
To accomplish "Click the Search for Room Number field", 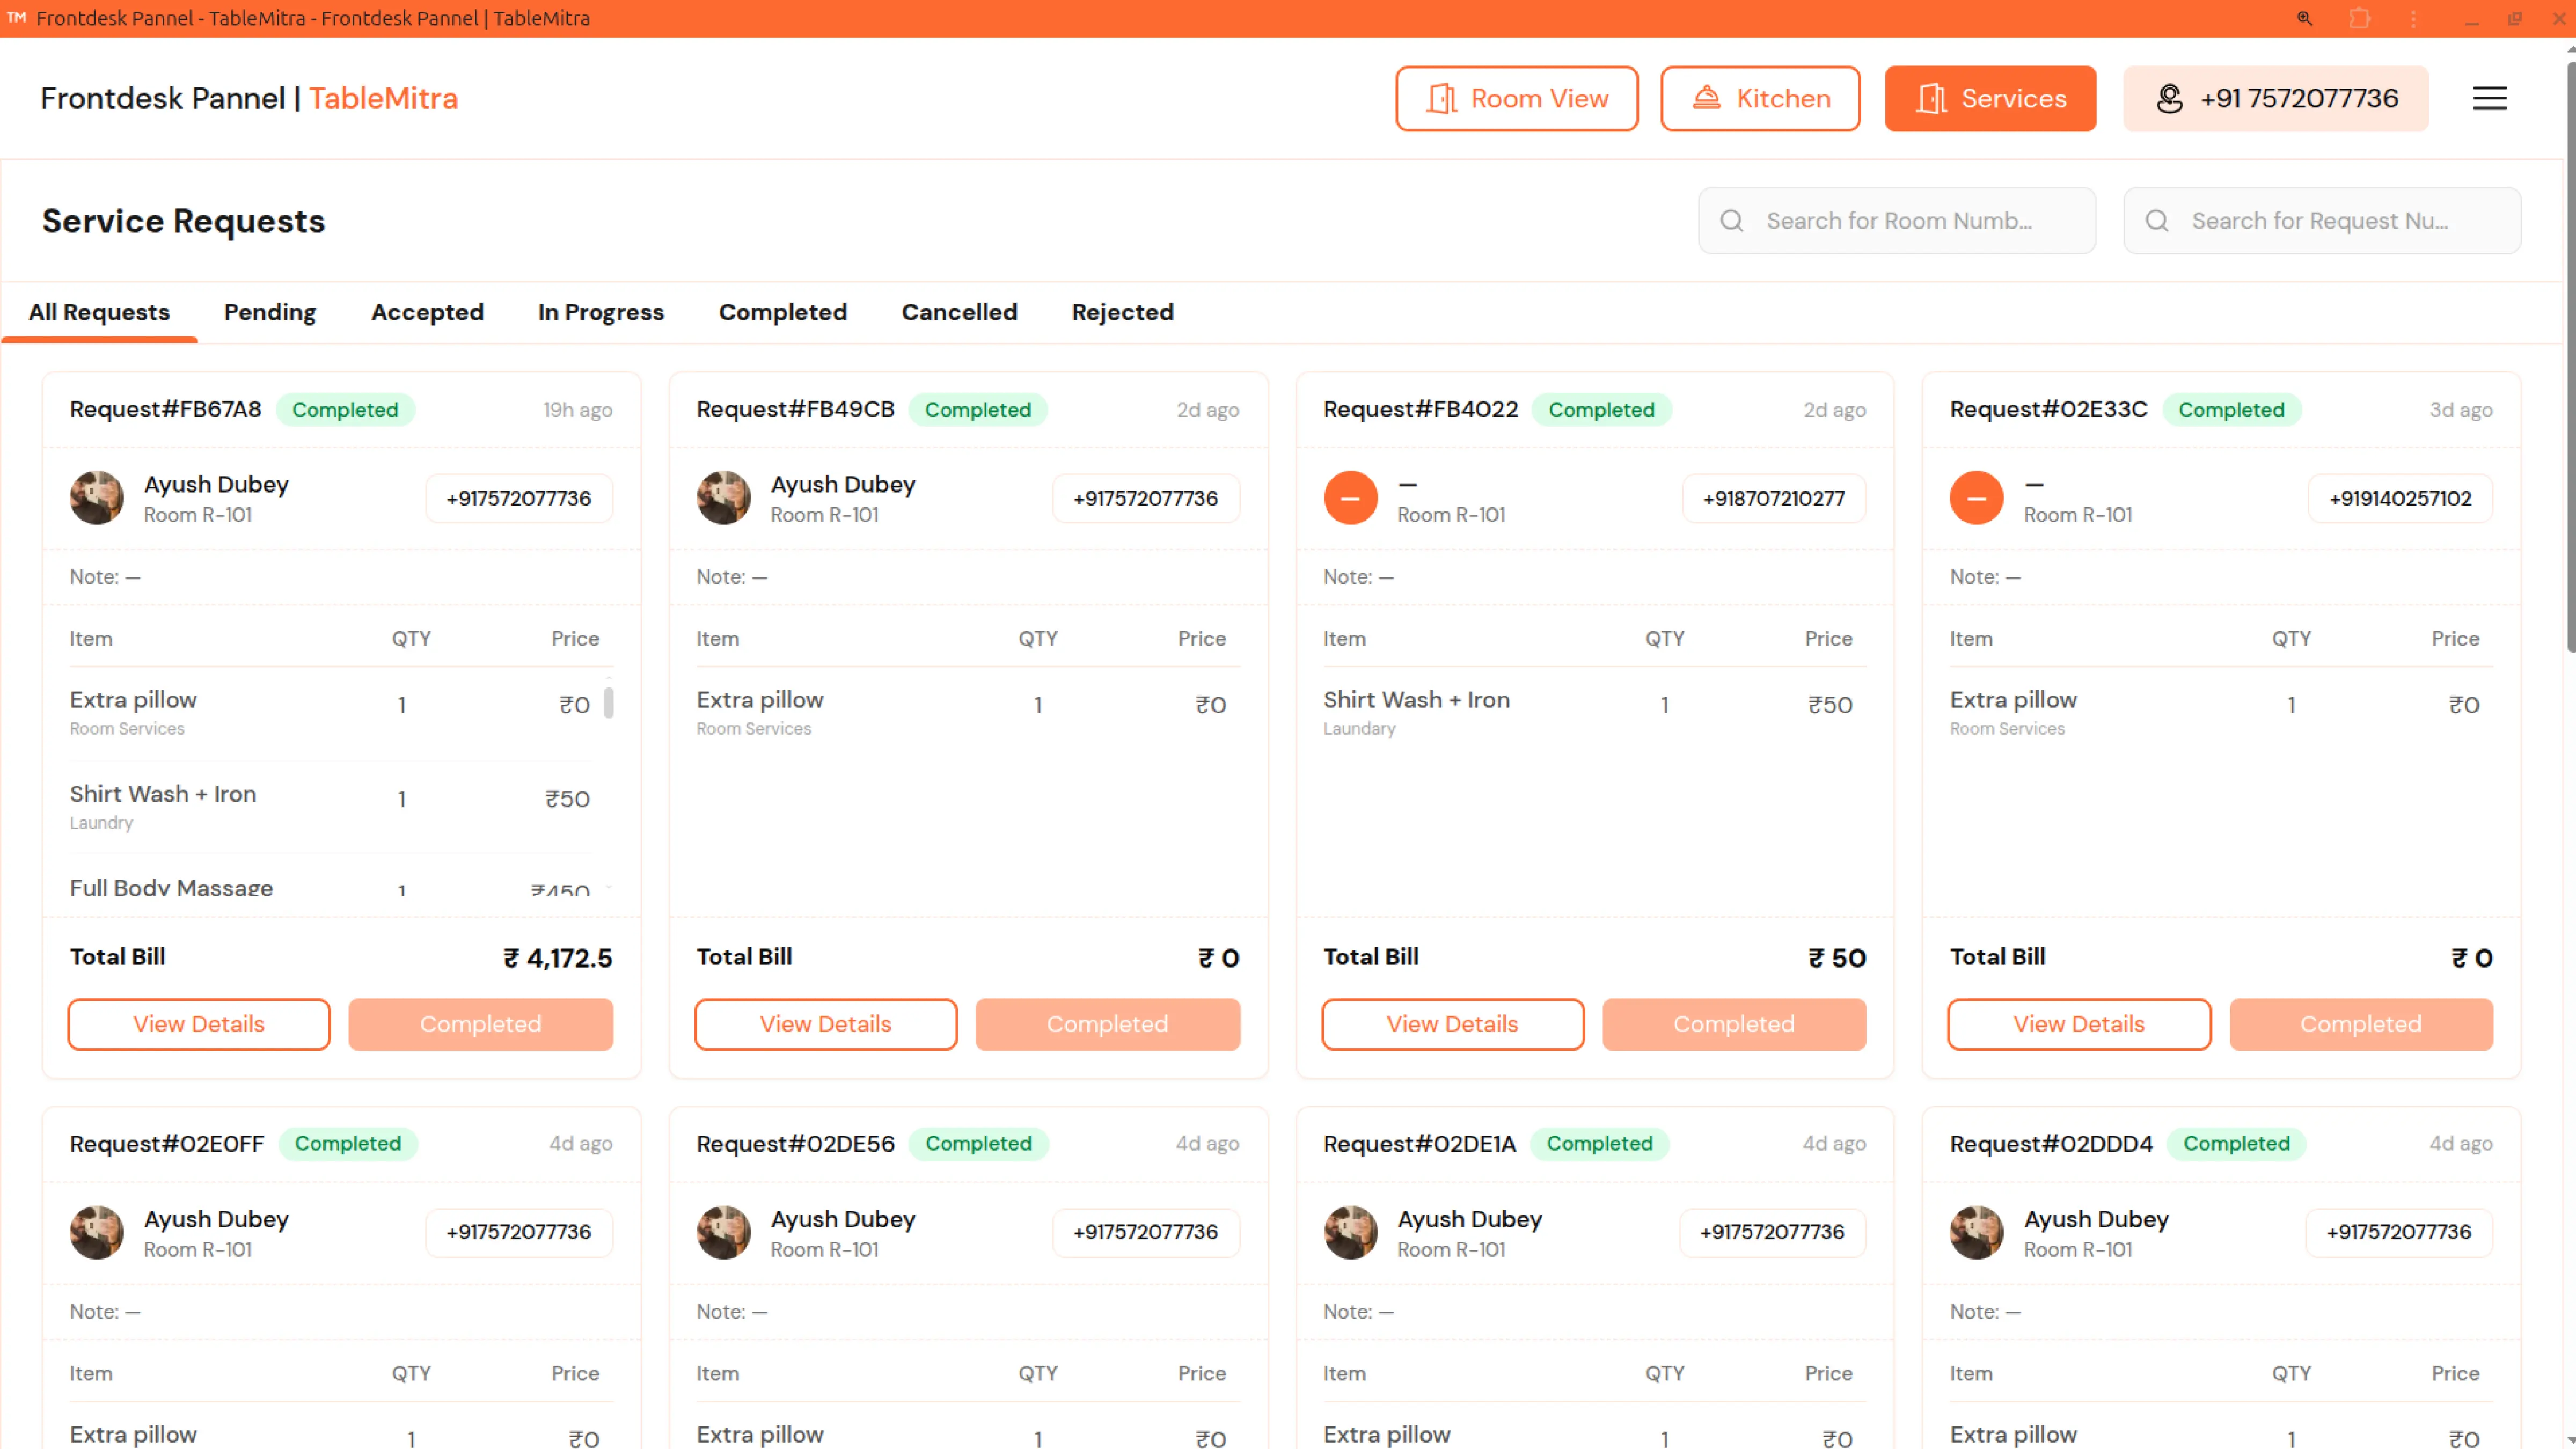I will tap(1900, 220).
